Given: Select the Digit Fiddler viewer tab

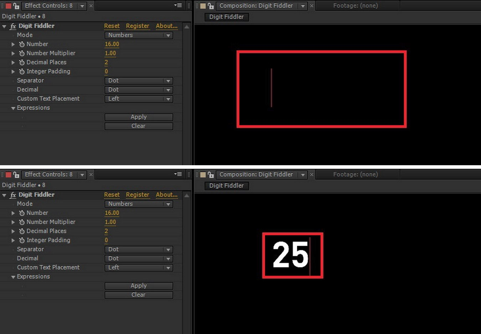Looking at the screenshot, I should coord(226,17).
